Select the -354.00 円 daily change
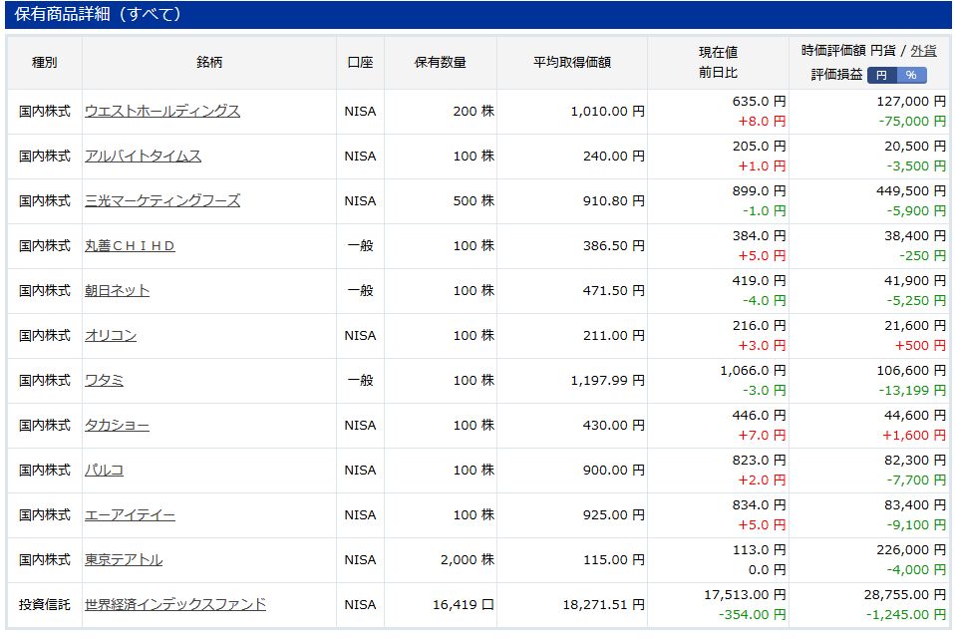The image size is (954, 641). click(x=752, y=615)
